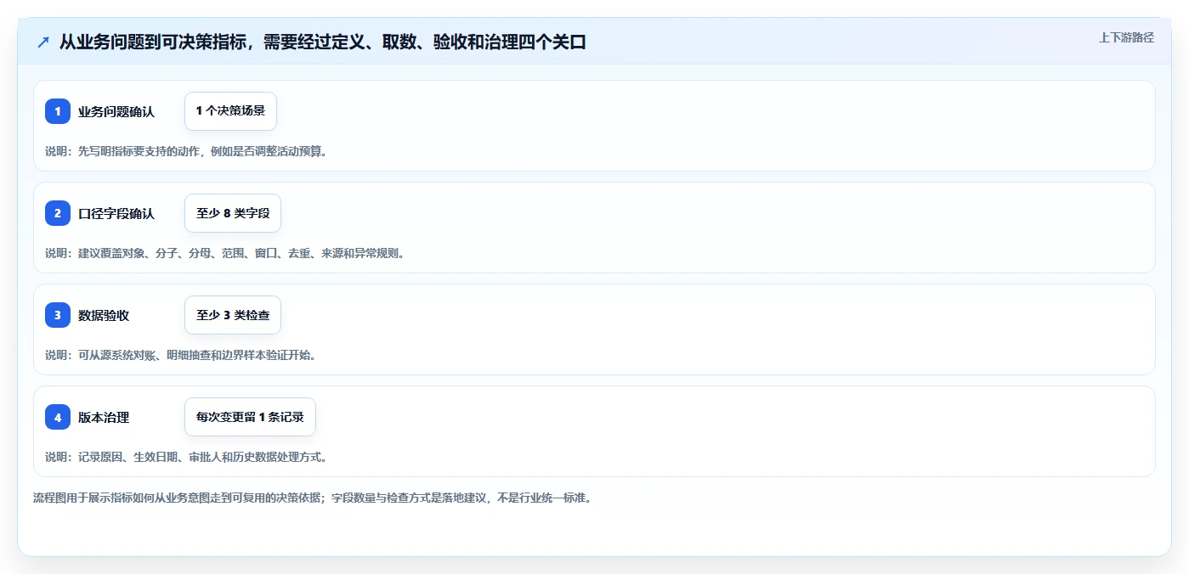Click the 版本治理 step title
Screen dimensions: 1189x574
[x=104, y=417]
